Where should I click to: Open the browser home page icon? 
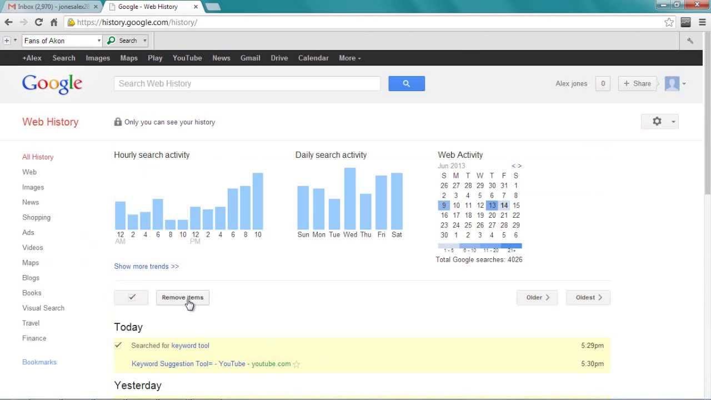tap(54, 22)
